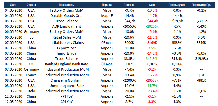The width and height of the screenshot is (218, 106).
Task: Click the Durable Goods Ord. cell
Action: click(x=67, y=15)
